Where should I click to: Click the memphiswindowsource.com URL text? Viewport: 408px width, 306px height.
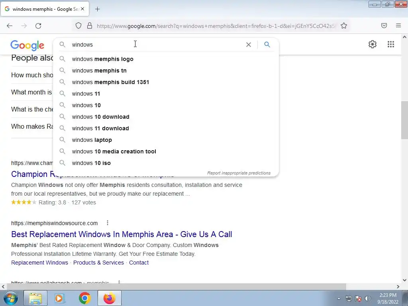point(54,223)
